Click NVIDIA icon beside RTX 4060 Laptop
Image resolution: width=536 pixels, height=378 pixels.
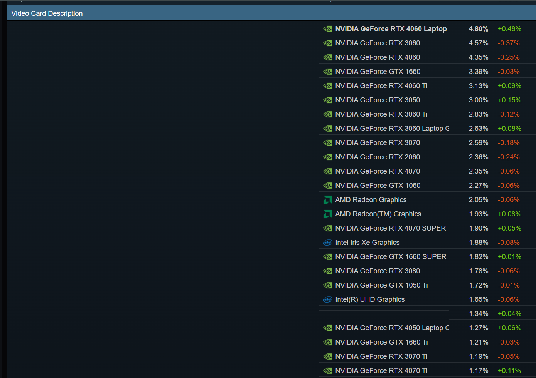click(x=328, y=29)
